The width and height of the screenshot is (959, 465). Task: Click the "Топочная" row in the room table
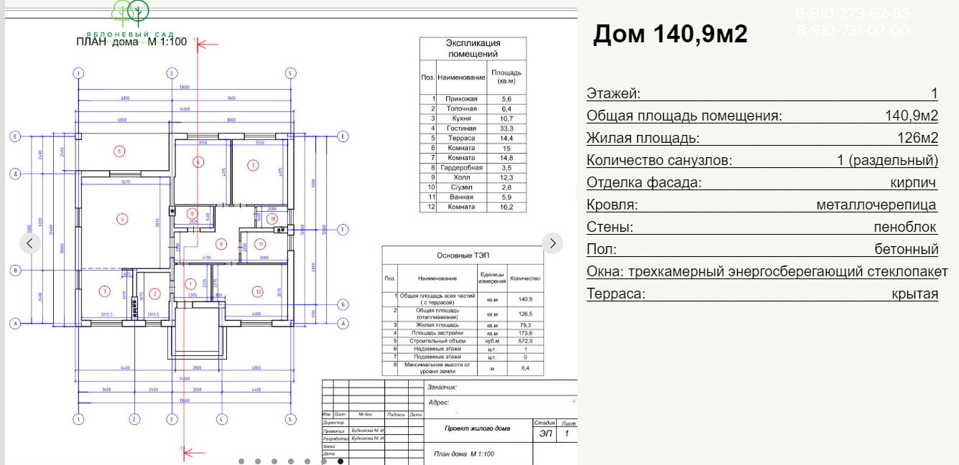tap(473, 108)
